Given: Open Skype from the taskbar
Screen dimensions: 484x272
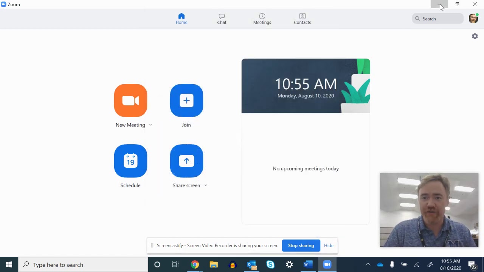Looking at the screenshot, I should [x=270, y=265].
